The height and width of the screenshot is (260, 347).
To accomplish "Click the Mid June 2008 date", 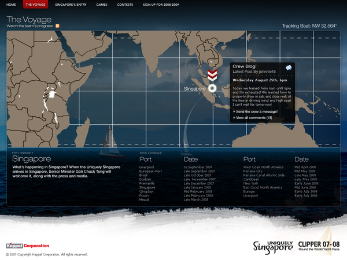I will tap(305, 187).
